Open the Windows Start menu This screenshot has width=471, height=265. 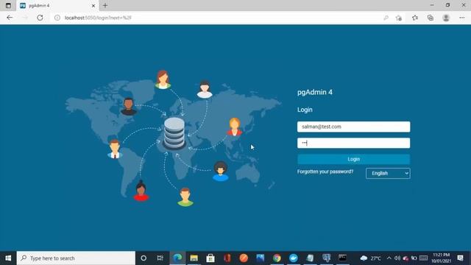[8, 258]
